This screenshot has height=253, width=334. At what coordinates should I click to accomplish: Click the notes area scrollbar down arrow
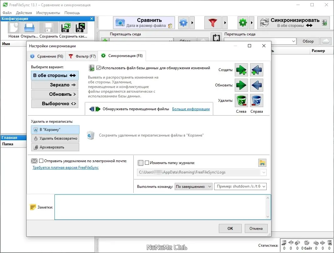[268, 217]
